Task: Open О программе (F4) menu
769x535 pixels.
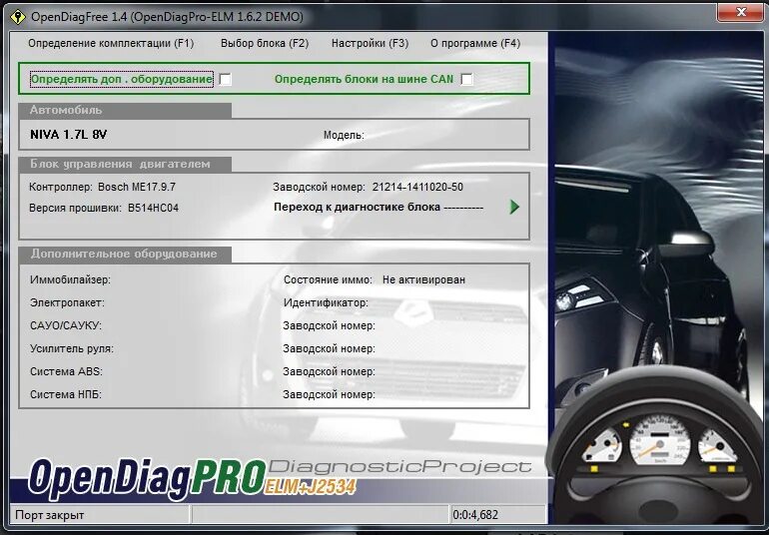Action: click(x=475, y=43)
